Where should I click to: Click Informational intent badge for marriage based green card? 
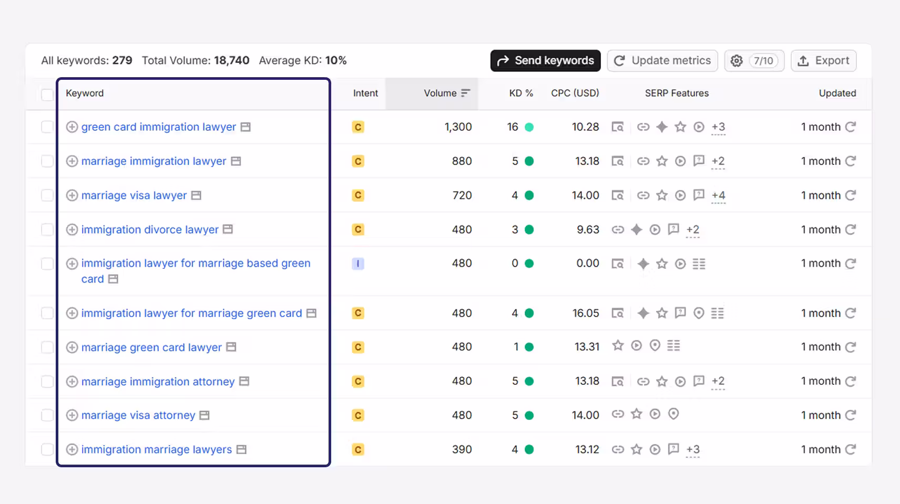358,264
